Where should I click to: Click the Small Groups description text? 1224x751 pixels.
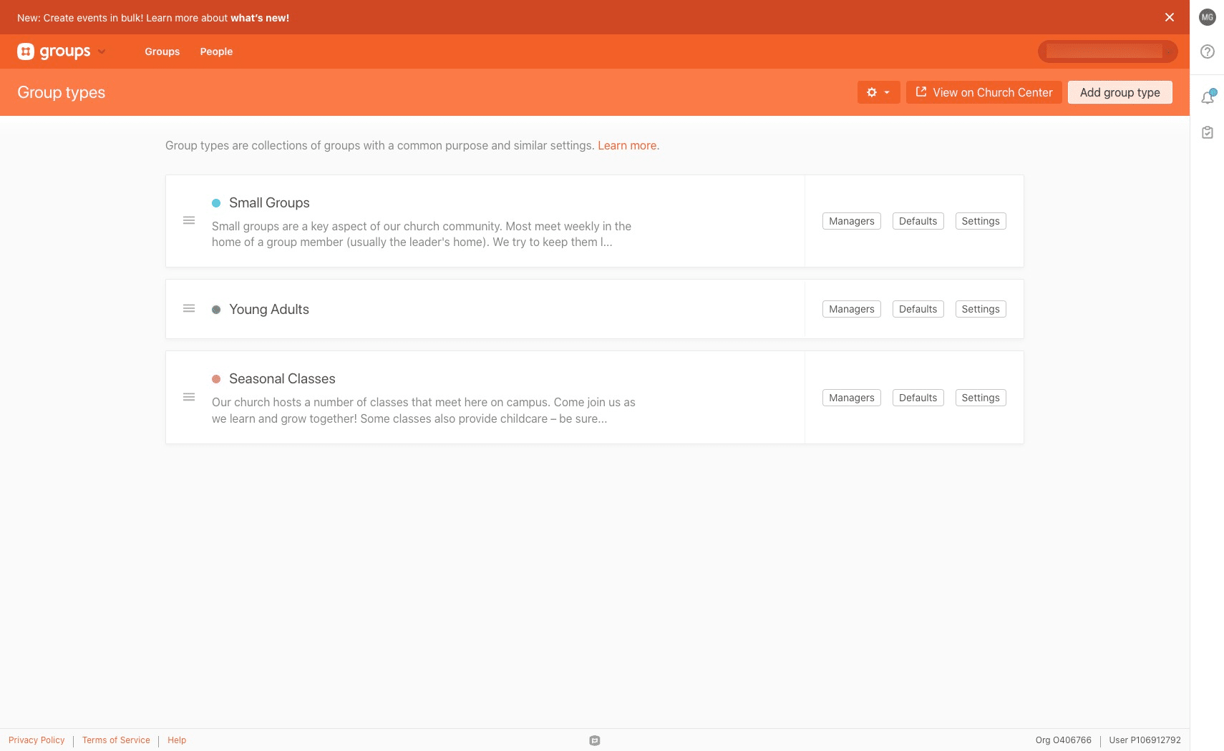(x=422, y=234)
